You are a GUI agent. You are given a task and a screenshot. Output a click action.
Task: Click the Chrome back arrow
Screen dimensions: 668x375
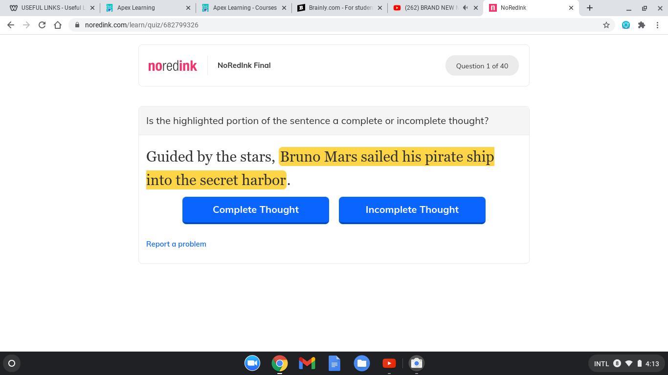coord(11,25)
